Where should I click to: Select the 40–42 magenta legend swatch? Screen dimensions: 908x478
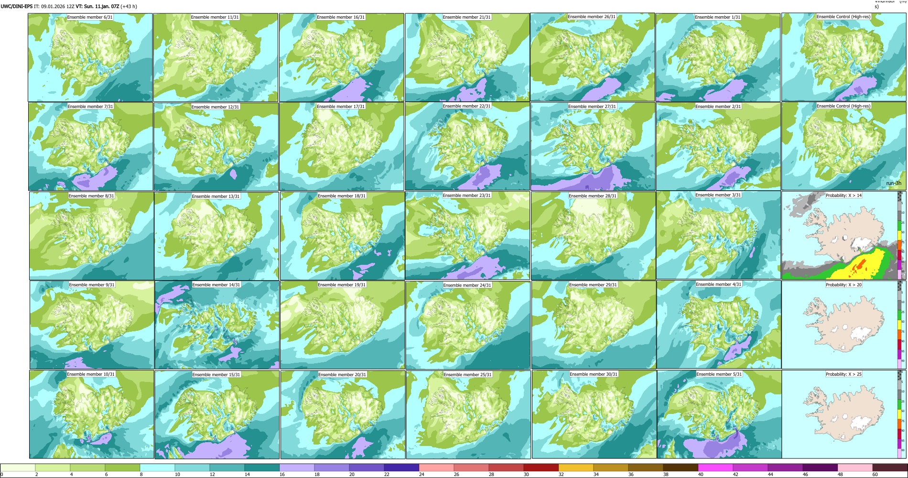click(x=715, y=467)
